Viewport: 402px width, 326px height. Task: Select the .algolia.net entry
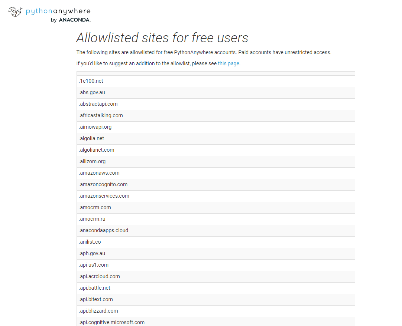click(91, 138)
